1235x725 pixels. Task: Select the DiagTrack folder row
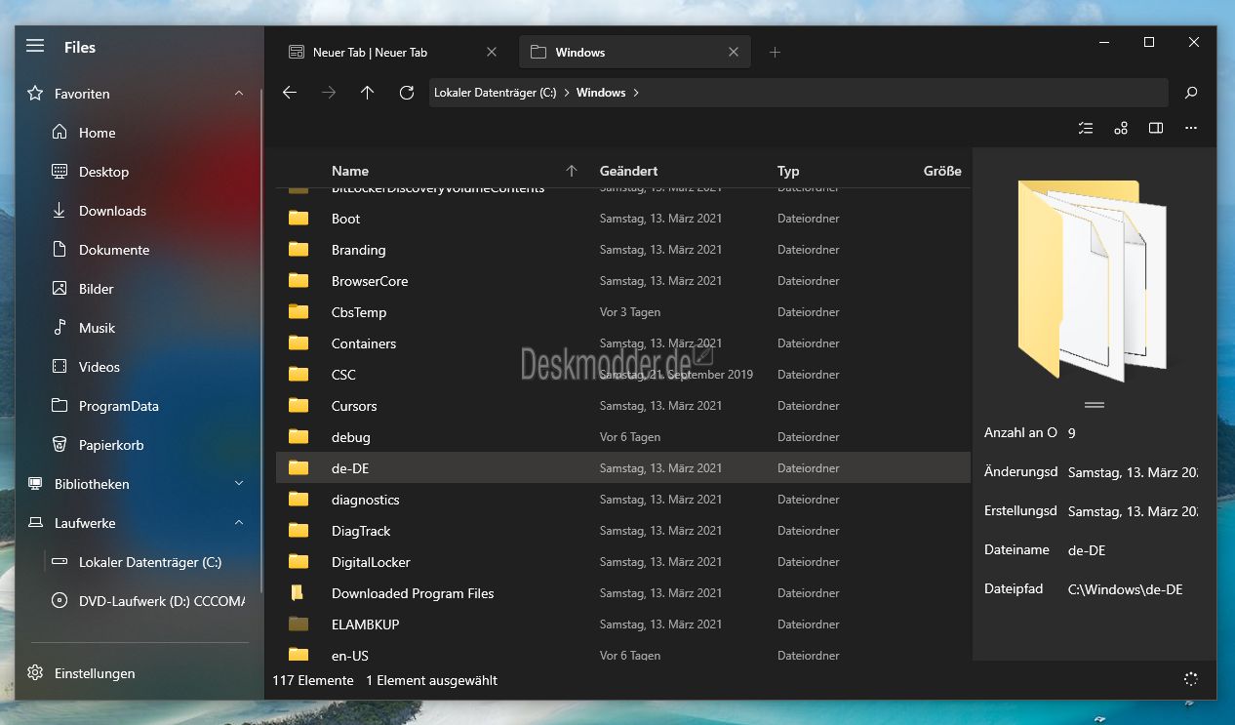622,531
